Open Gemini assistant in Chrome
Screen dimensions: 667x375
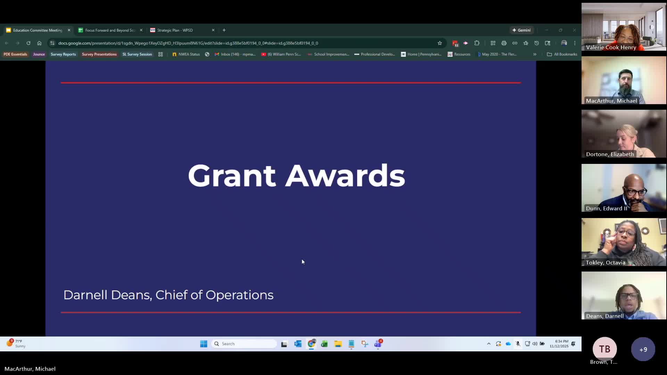click(521, 30)
